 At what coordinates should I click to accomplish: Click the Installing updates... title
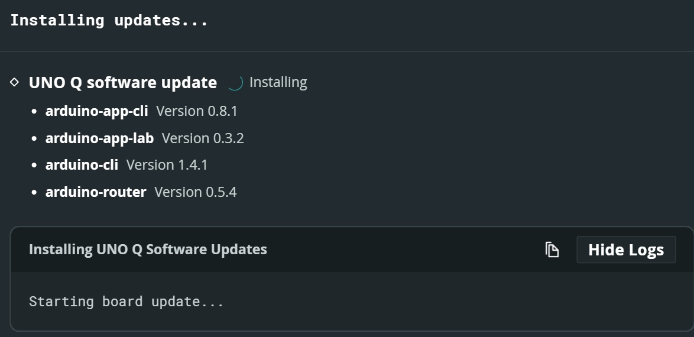(x=109, y=20)
